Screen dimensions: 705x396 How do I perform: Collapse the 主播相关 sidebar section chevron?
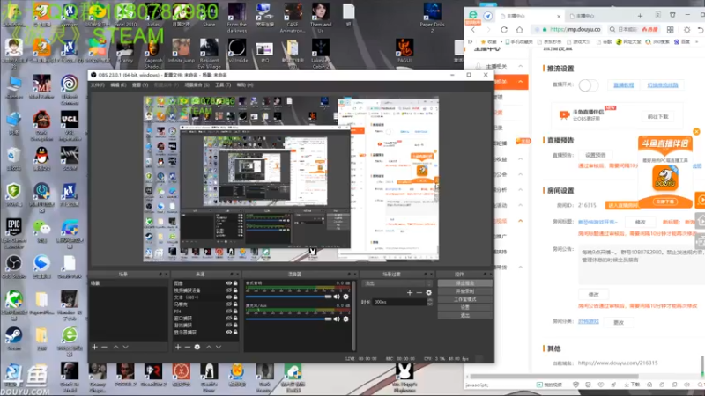coord(520,66)
